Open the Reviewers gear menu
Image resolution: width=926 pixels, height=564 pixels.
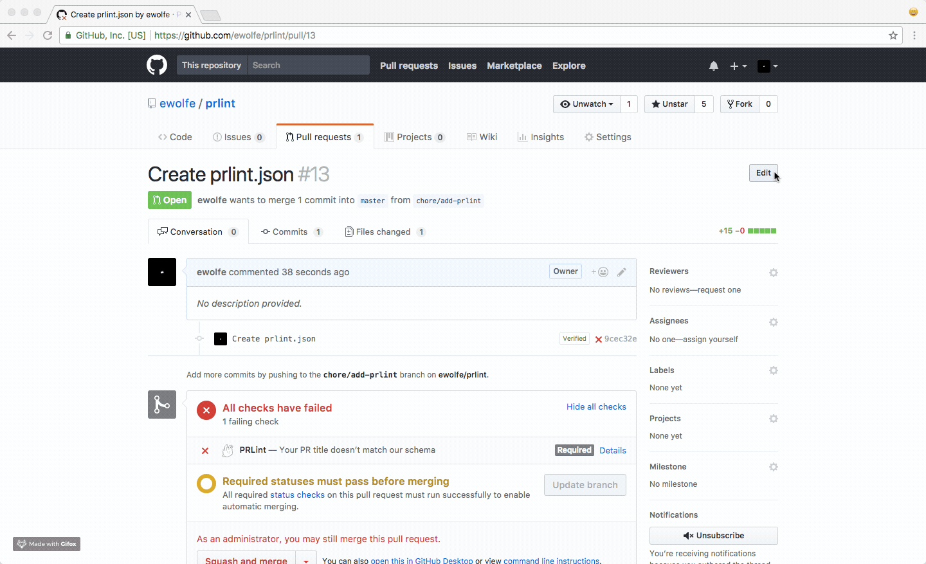pos(774,273)
